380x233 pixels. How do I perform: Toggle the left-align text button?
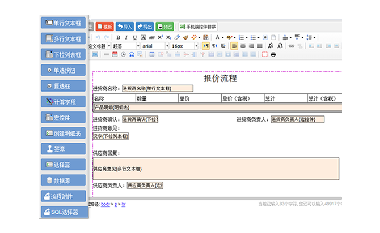(x=234, y=46)
